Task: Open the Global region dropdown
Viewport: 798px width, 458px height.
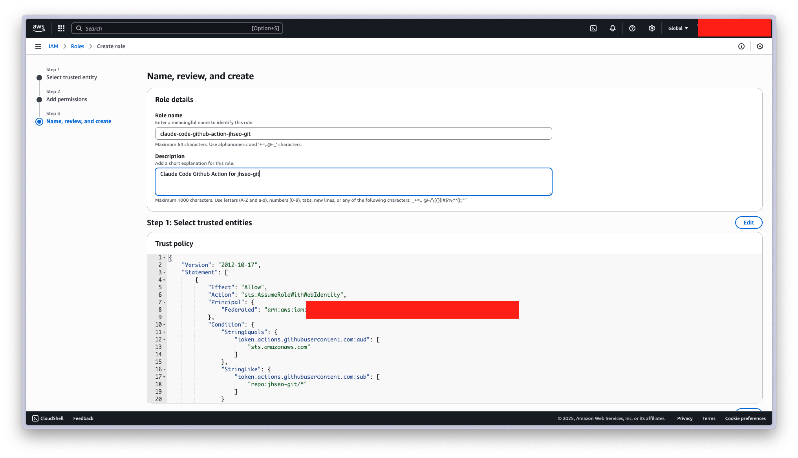Action: 678,28
